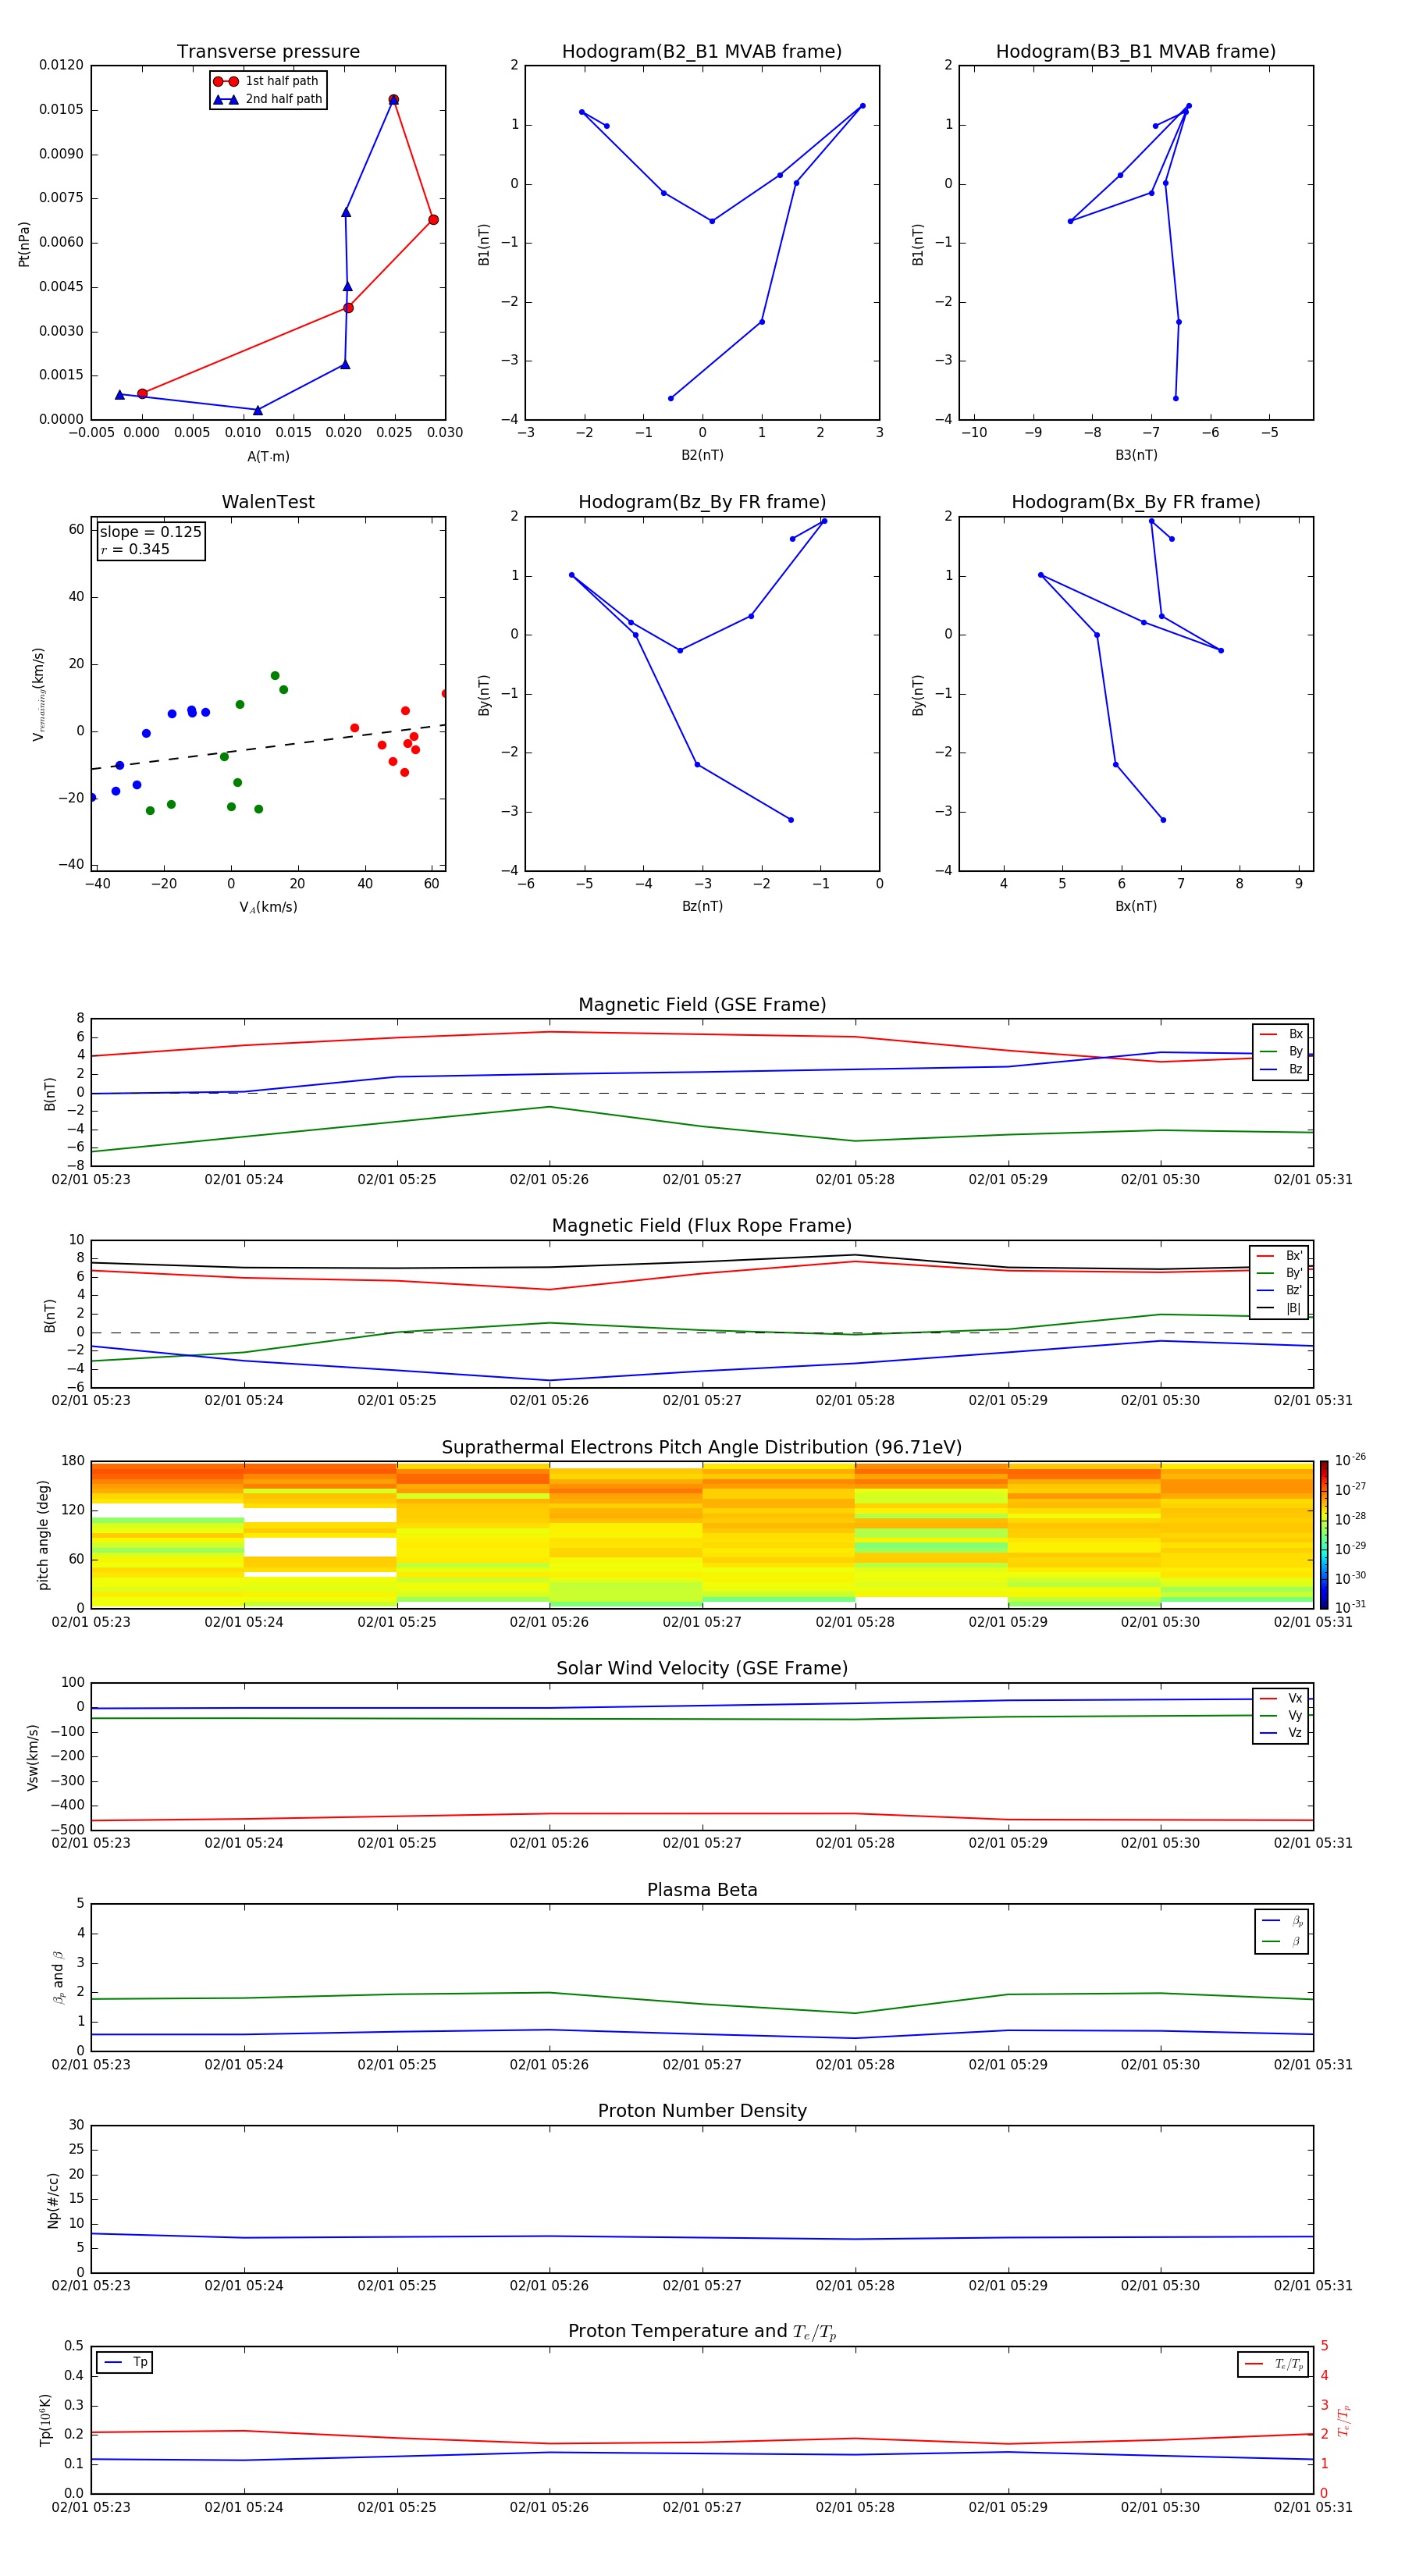Click the 'Solar Wind Velocity (GSE Frame)' title
1405x2576 pixels.
coord(702,1668)
